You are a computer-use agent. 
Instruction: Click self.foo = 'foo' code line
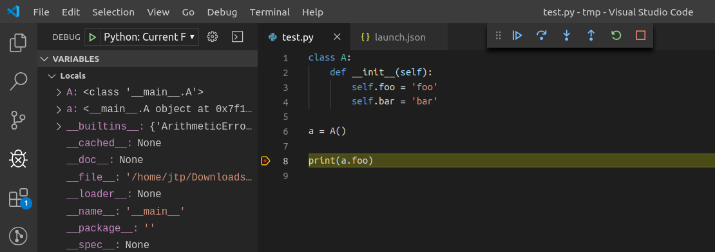395,87
